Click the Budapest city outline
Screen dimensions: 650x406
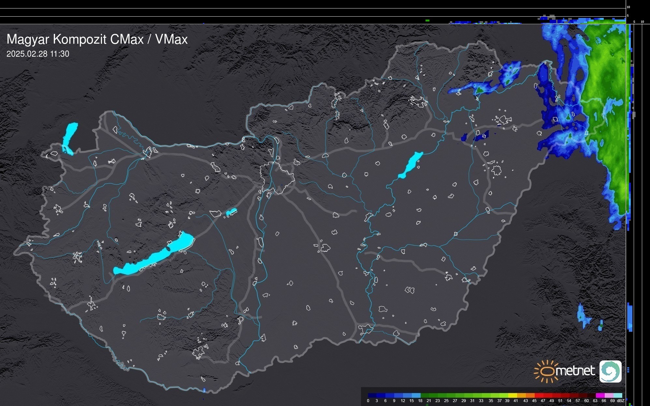(x=278, y=177)
